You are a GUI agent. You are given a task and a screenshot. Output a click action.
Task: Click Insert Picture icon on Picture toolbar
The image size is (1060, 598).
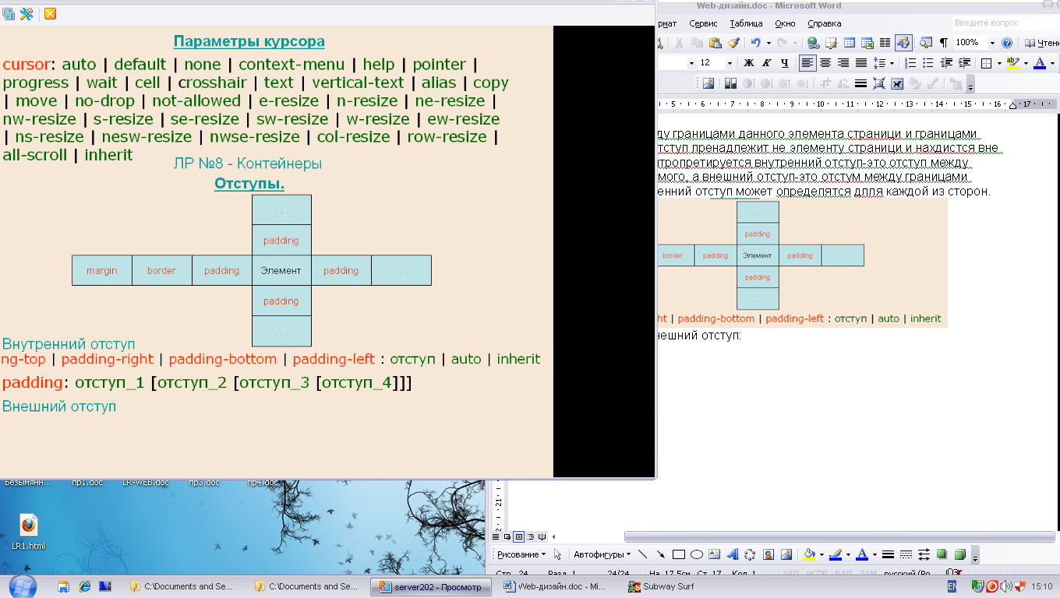tap(708, 83)
